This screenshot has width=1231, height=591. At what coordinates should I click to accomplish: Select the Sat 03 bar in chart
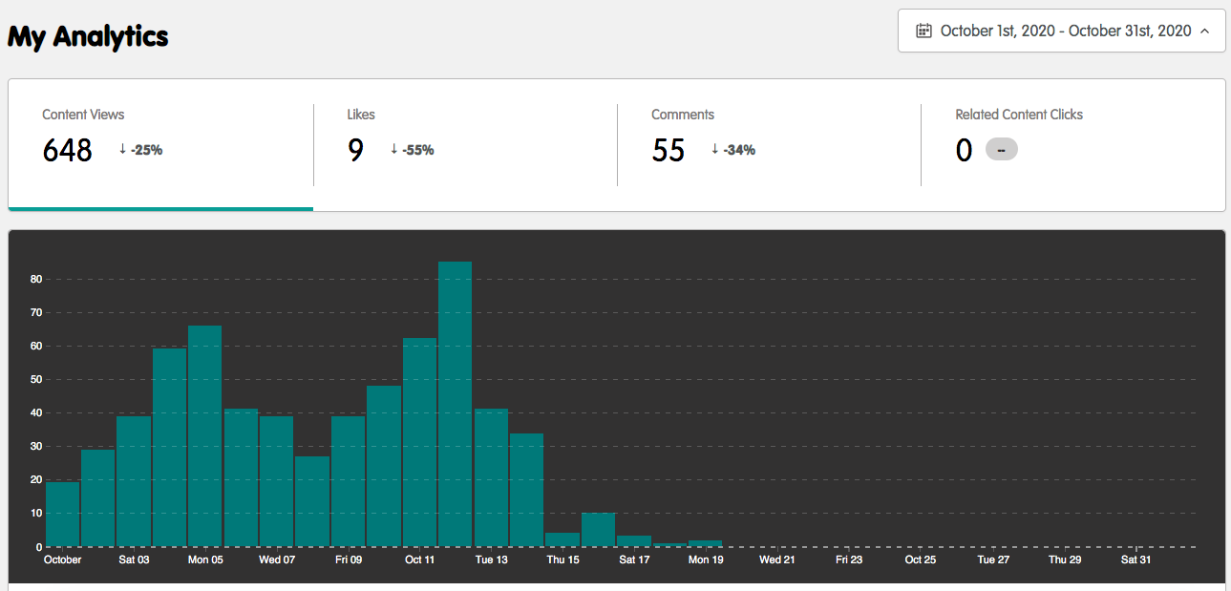point(134,481)
